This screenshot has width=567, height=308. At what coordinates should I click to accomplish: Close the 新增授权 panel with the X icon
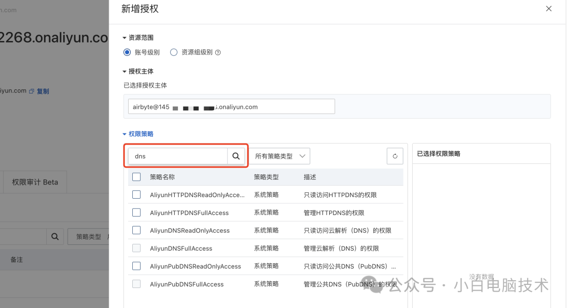549,9
